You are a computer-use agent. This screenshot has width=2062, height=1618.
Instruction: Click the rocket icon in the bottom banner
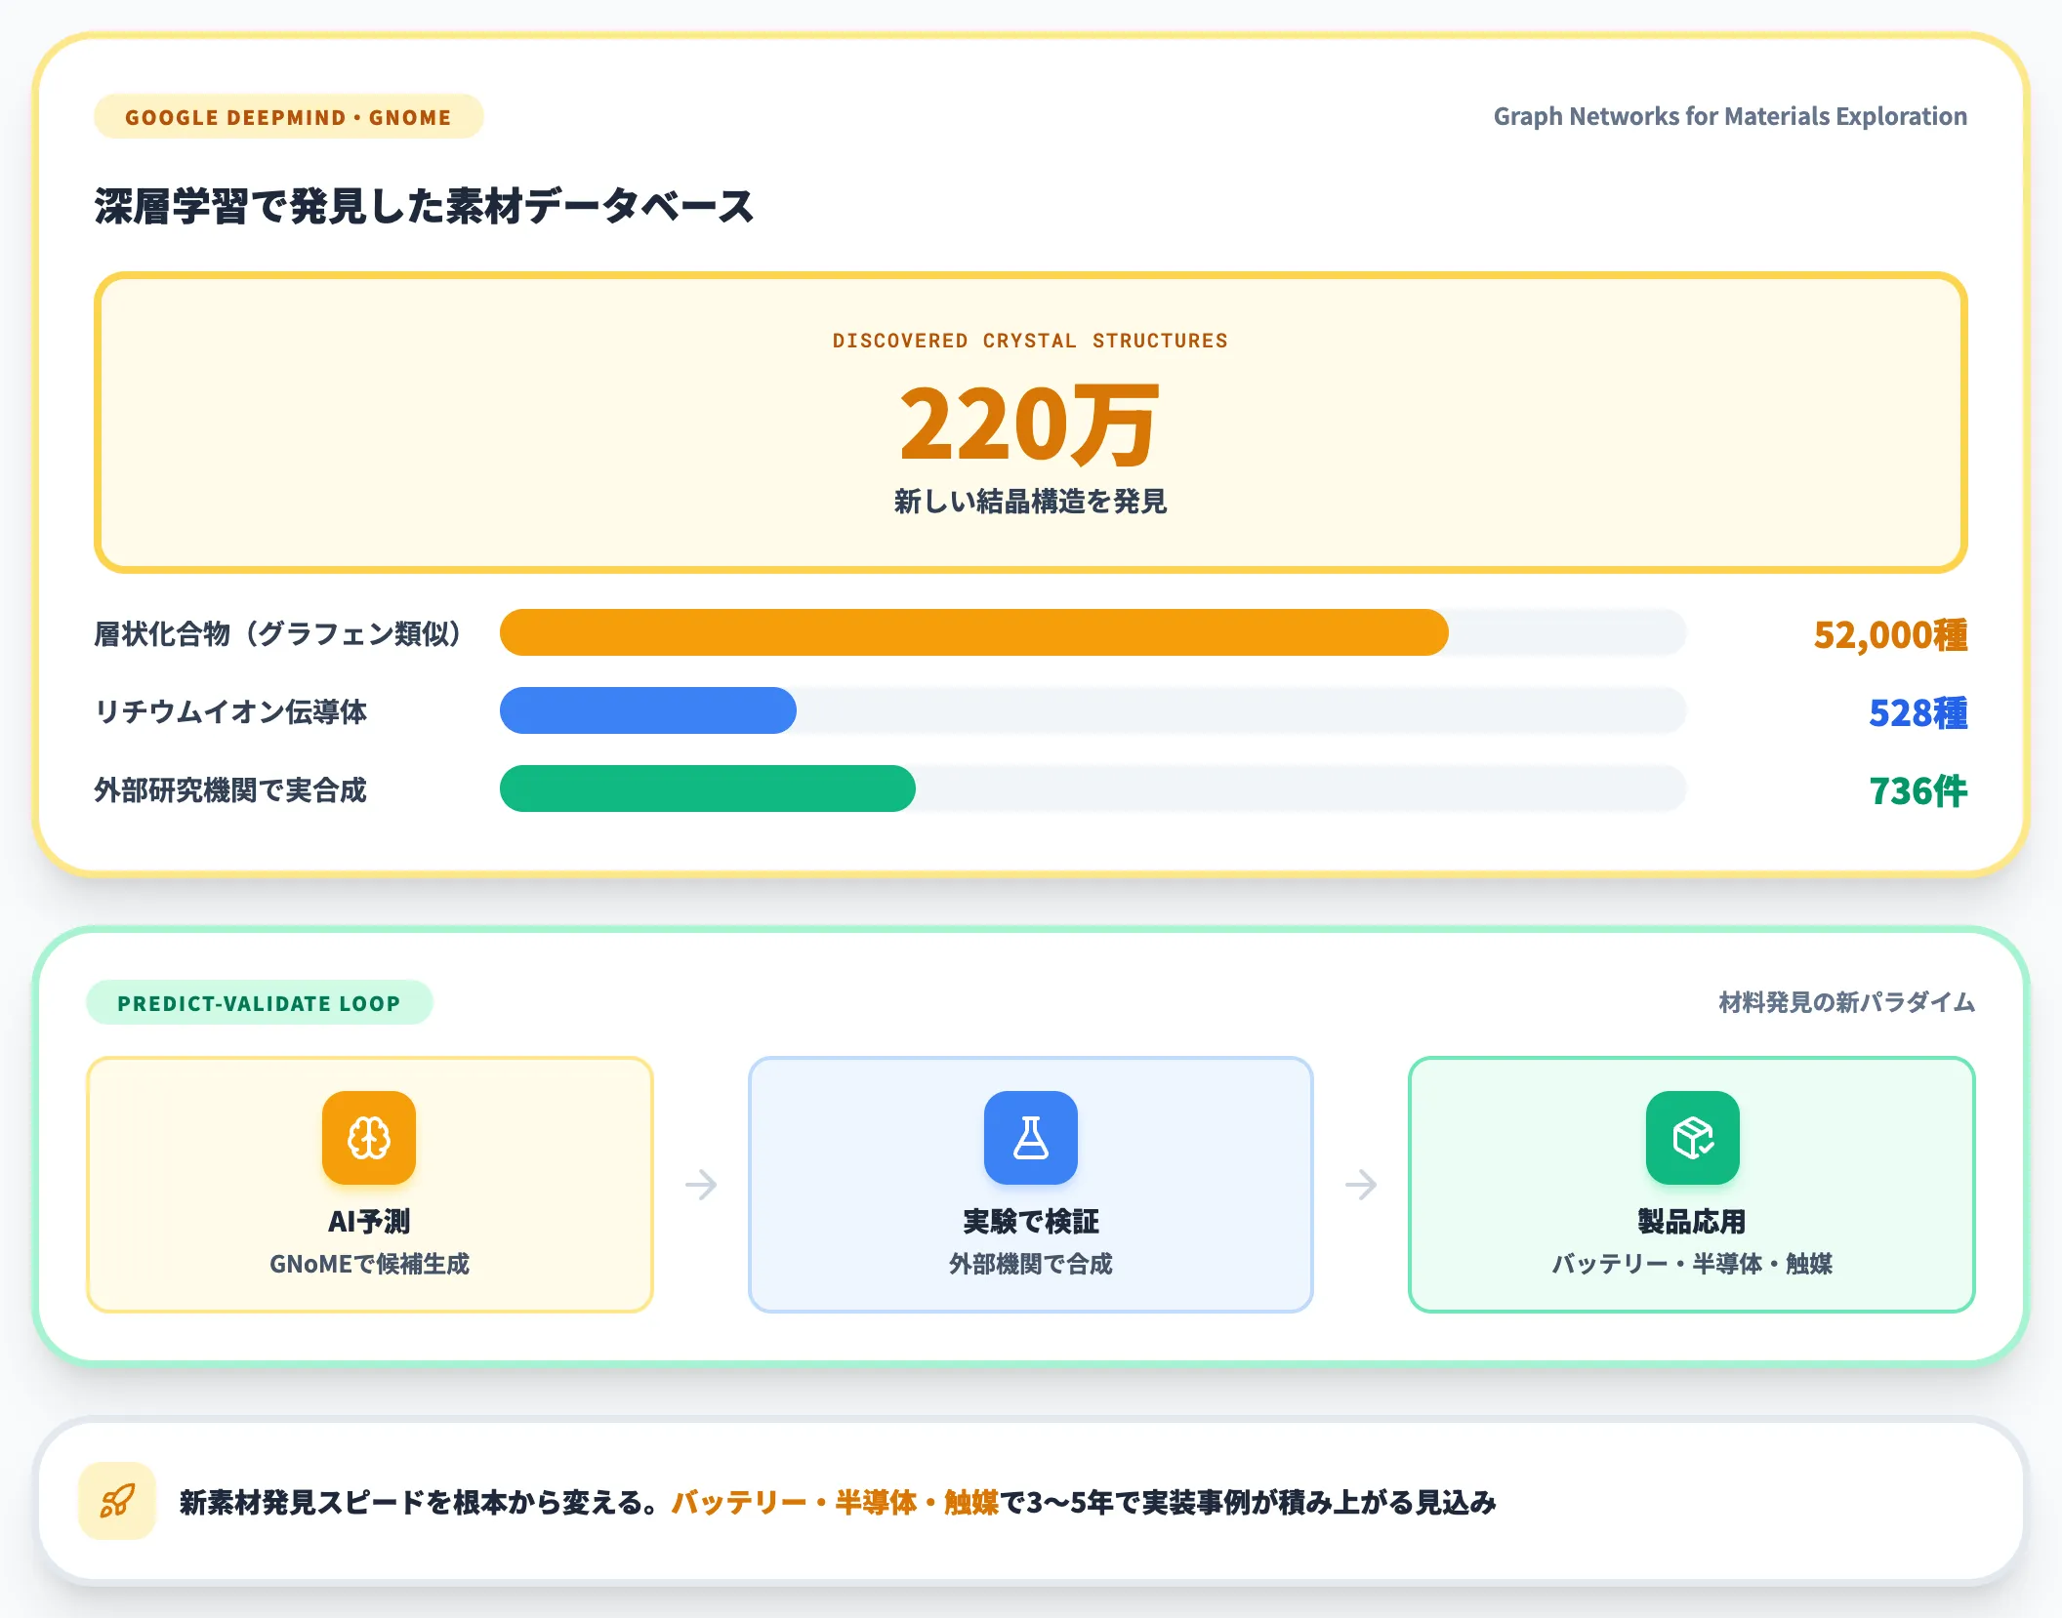[117, 1500]
